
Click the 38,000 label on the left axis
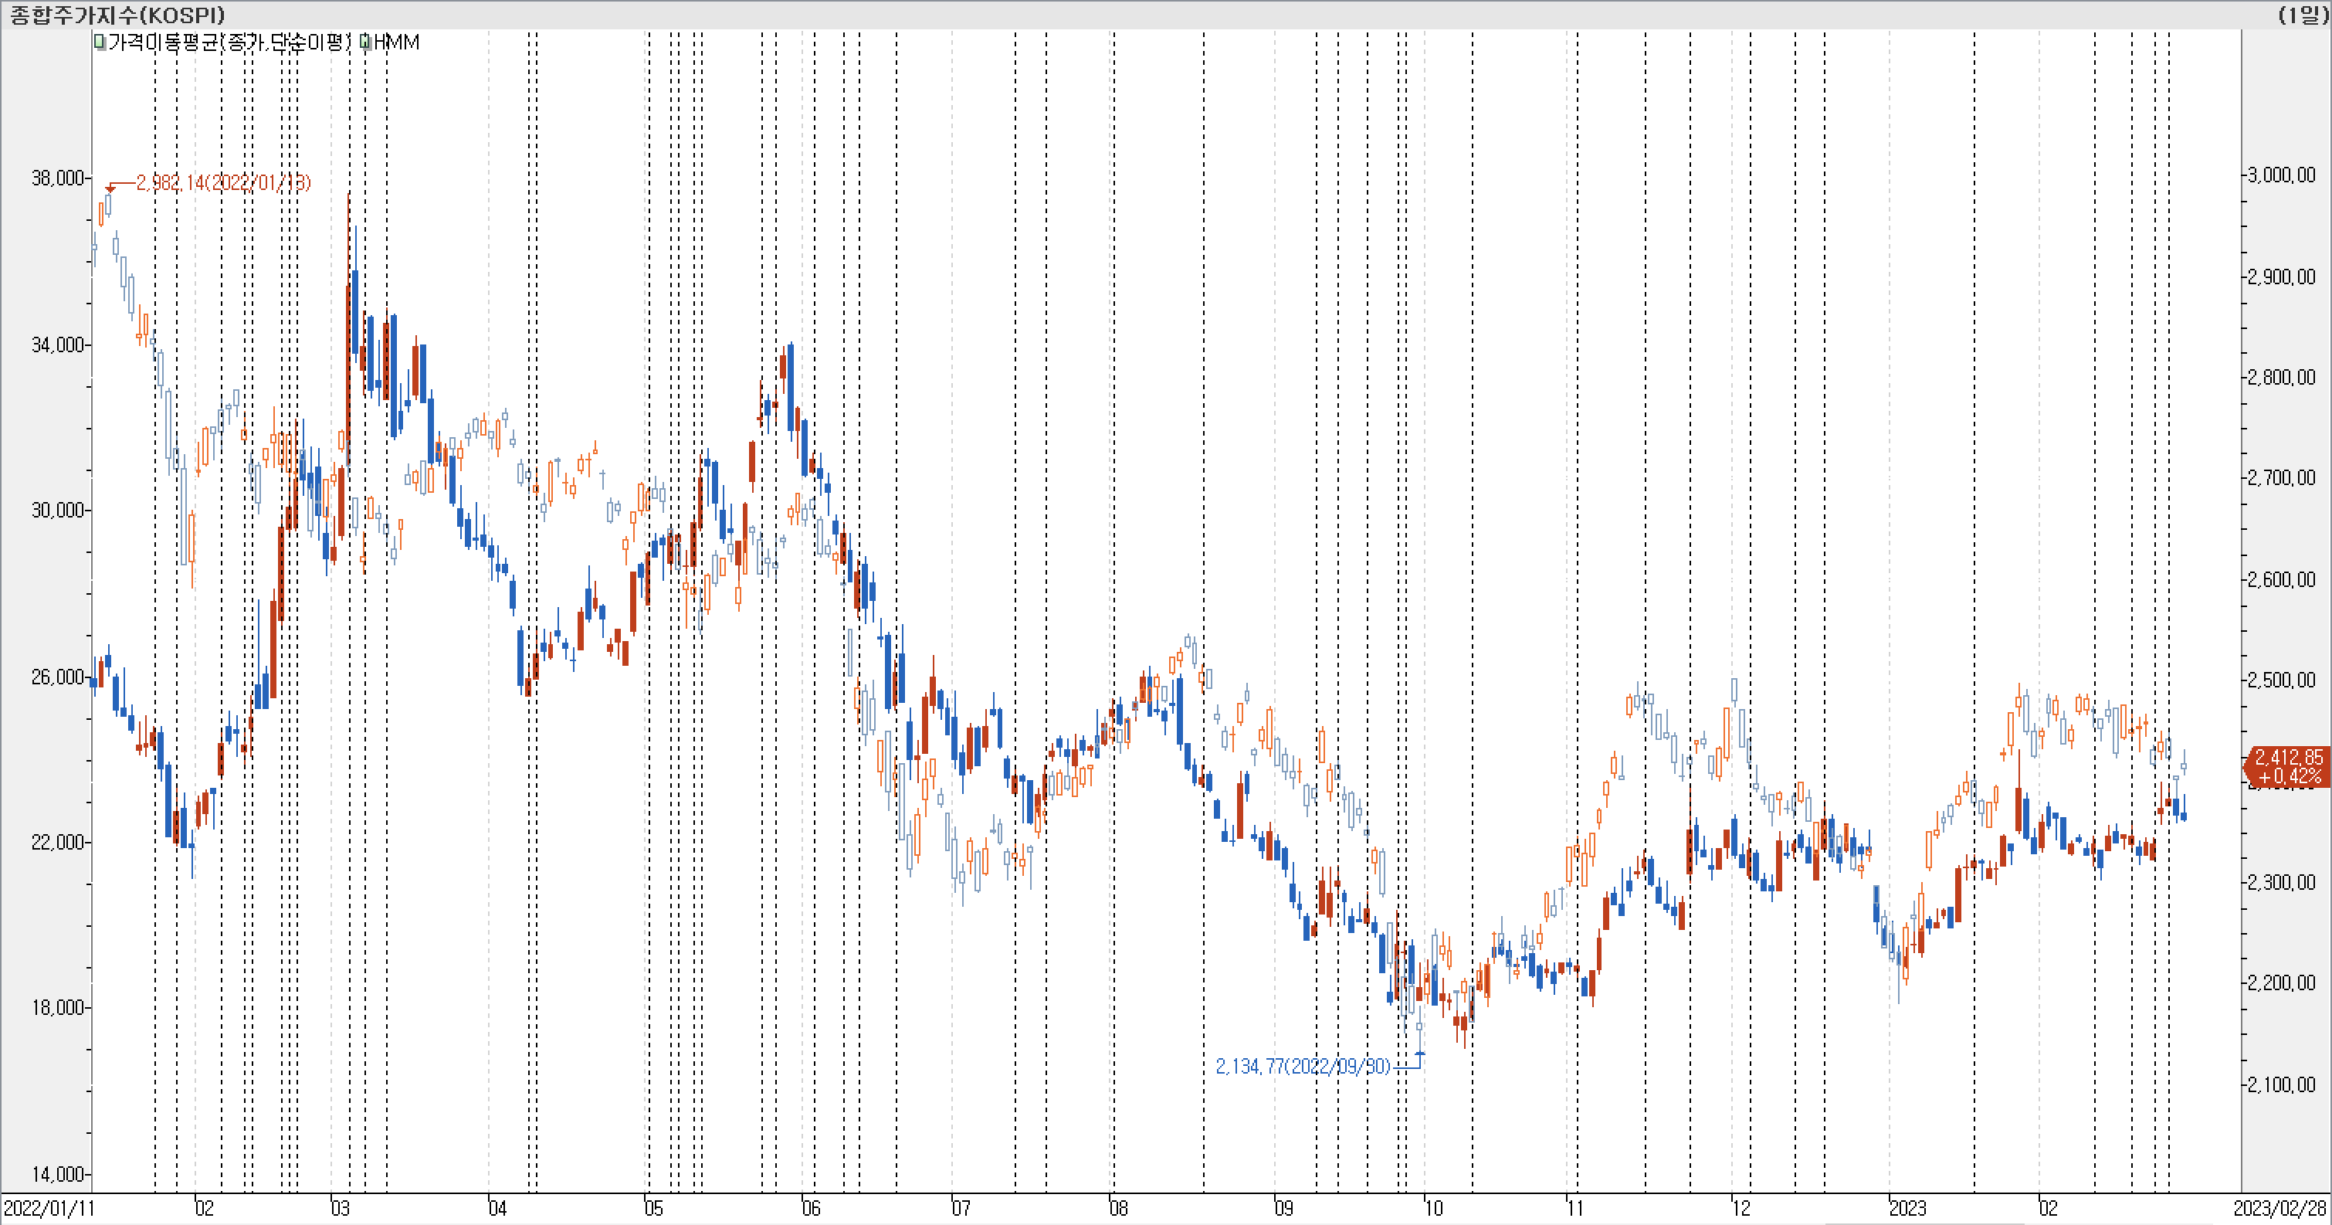[x=57, y=178]
